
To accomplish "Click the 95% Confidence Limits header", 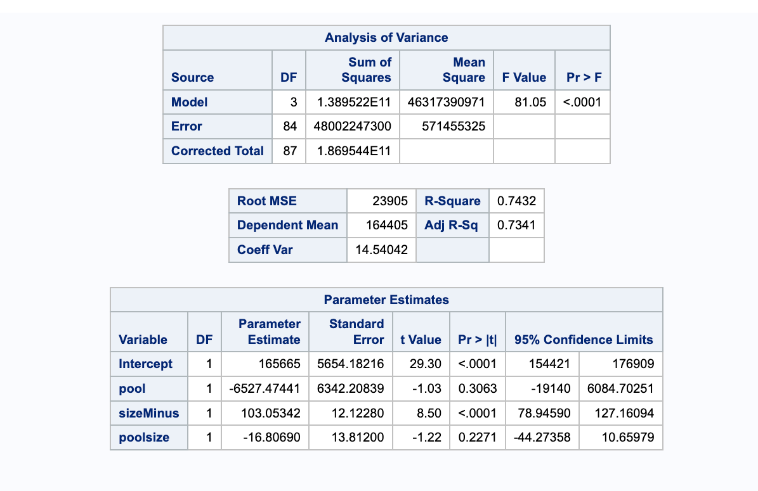I will [584, 340].
